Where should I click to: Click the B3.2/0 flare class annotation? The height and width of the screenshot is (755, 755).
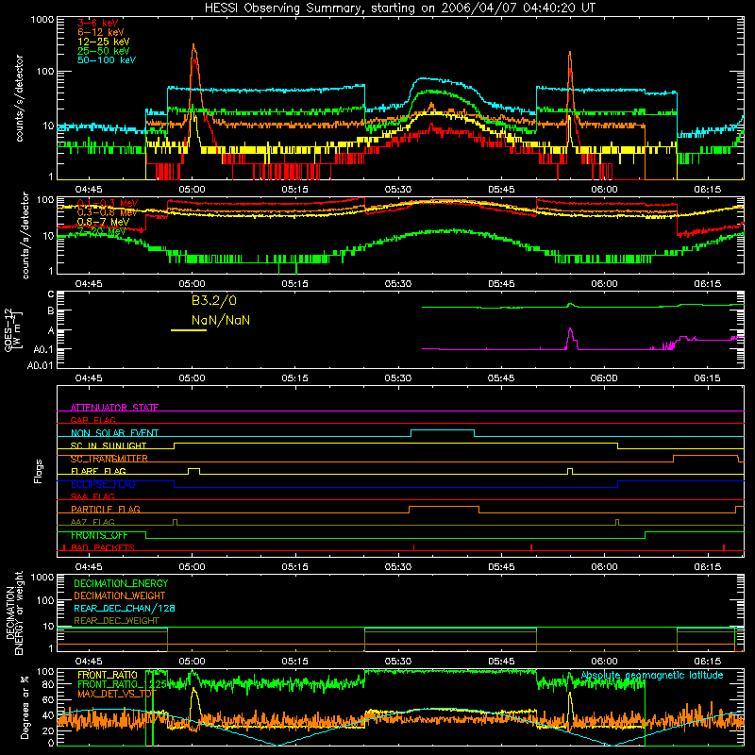pos(214,300)
